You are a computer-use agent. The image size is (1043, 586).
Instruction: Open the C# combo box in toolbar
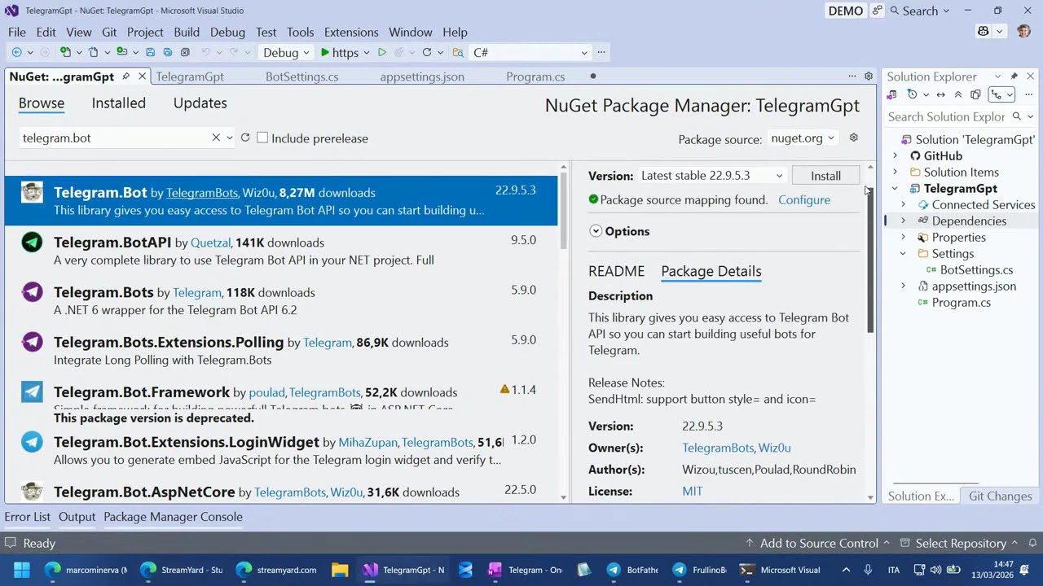pos(530,52)
